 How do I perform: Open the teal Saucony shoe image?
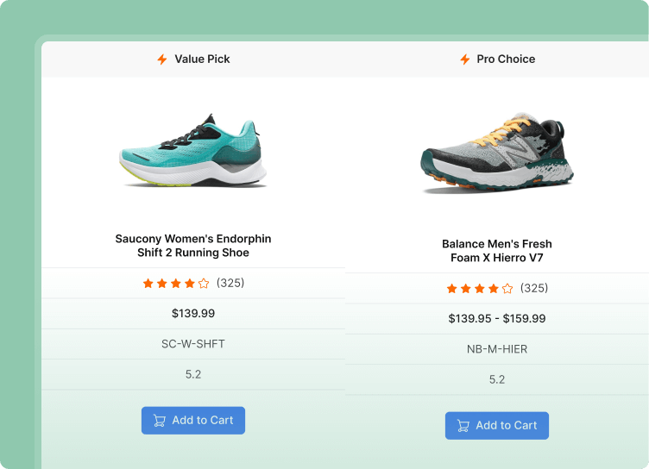pyautogui.click(x=193, y=151)
